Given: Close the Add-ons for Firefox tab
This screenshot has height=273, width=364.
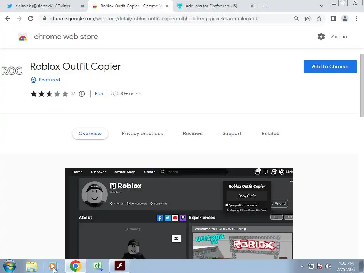Looking at the screenshot, I should [x=252, y=6].
